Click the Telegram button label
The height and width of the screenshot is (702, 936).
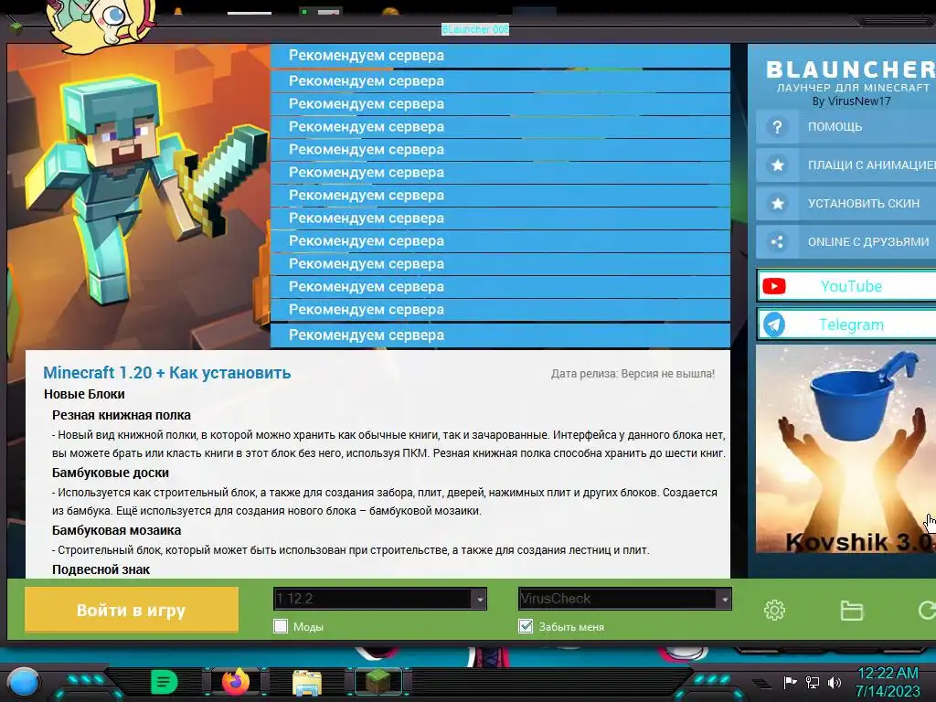coord(851,324)
